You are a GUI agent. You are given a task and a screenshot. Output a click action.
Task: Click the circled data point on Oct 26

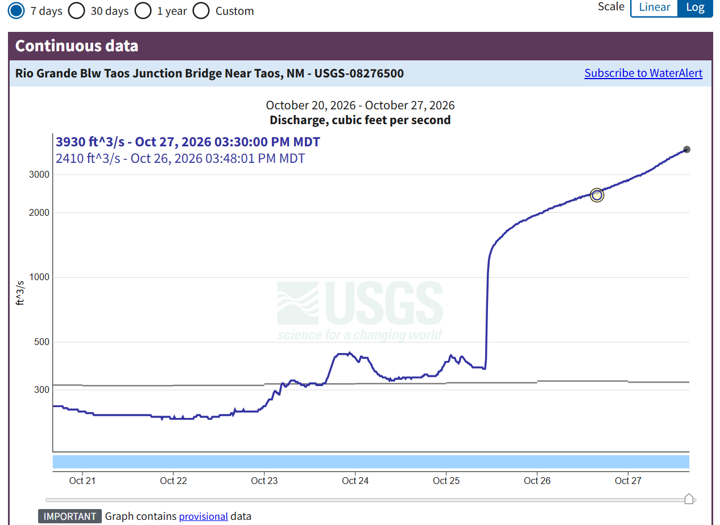pyautogui.click(x=597, y=195)
